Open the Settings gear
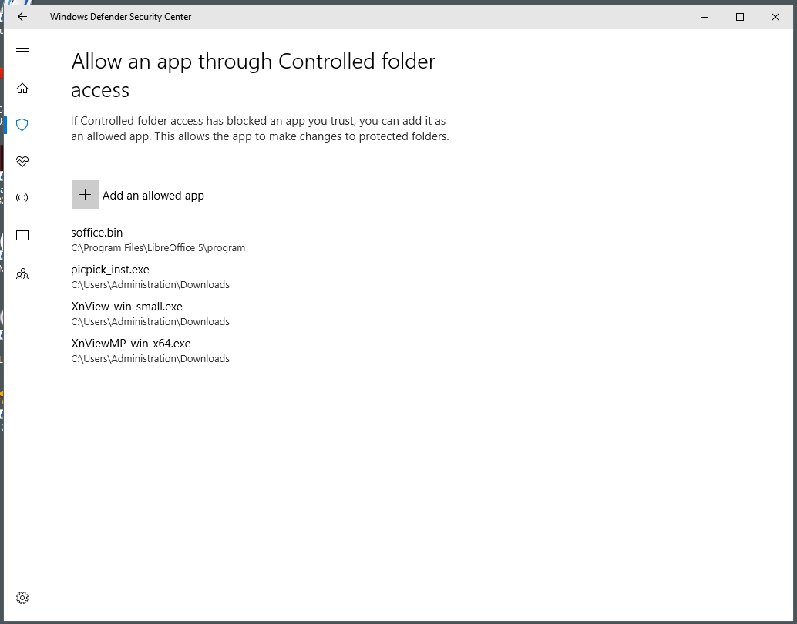The image size is (797, 624). (22, 598)
